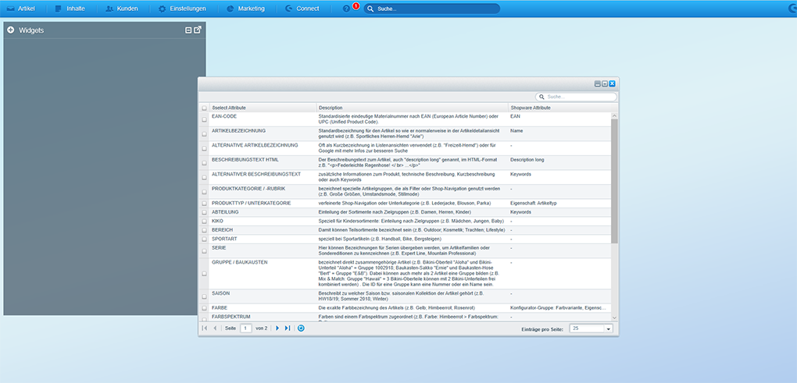Pop out the Widgets panel
Viewport: 797px width, 383px height.
click(198, 30)
